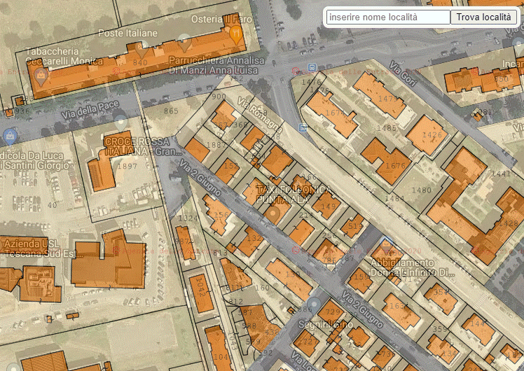Select the Poste Italiane map pin
This screenshot has width=524, height=371.
coord(141,49)
